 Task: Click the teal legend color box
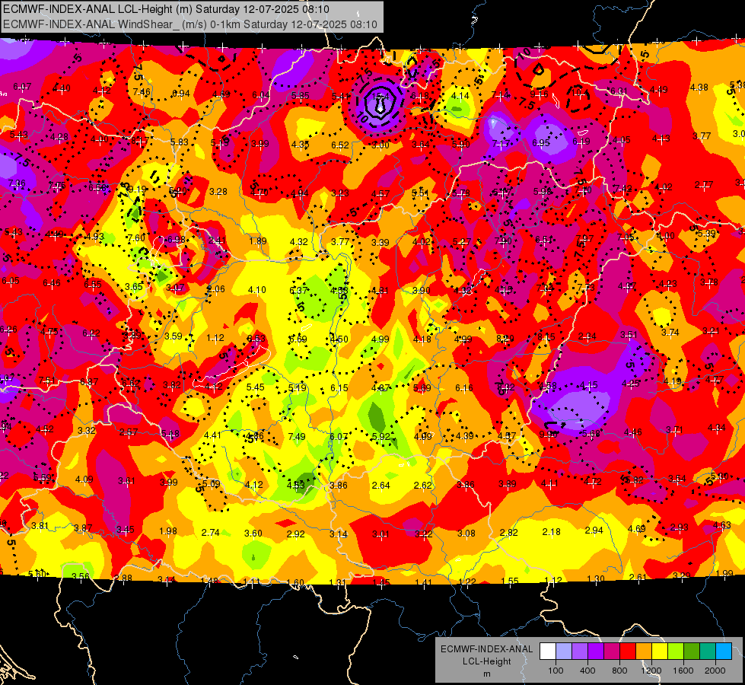[708, 651]
